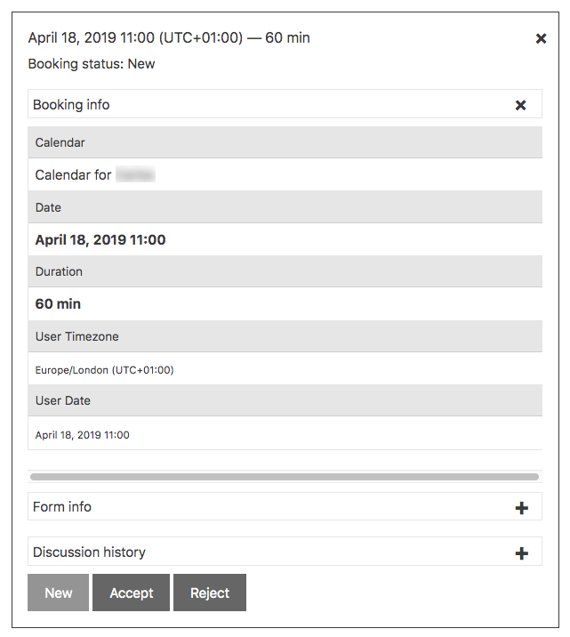Collapse Booking info using its X icon
The image size is (570, 637).
click(521, 105)
